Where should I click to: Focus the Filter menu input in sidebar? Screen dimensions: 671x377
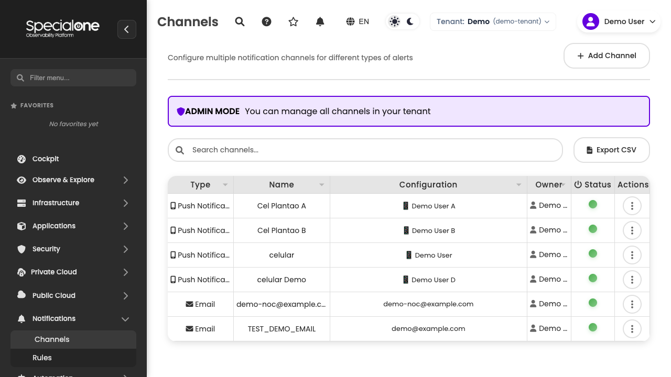(x=73, y=77)
